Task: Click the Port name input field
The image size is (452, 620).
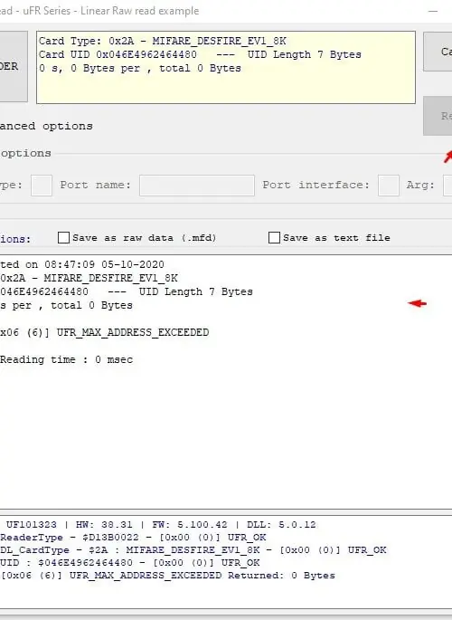Action: click(x=196, y=186)
